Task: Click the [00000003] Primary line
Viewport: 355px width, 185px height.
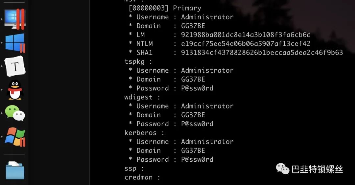Action: coord(165,8)
